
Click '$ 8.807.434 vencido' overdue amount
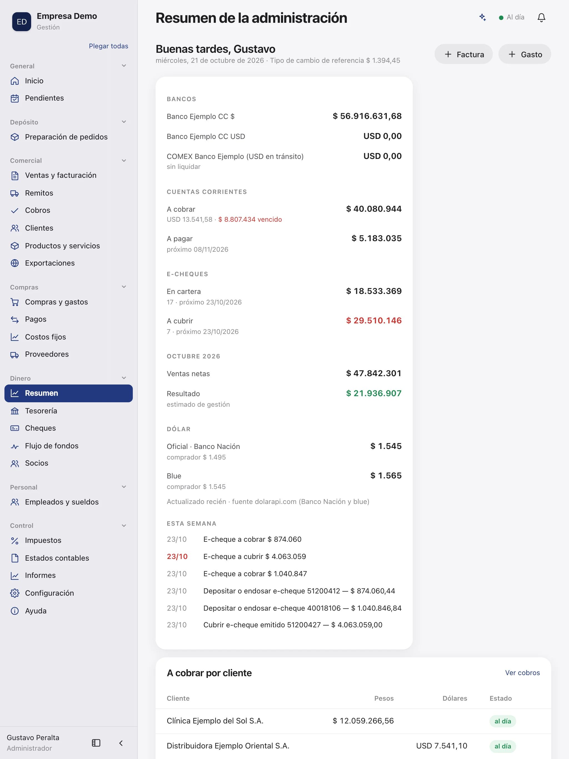coord(250,219)
